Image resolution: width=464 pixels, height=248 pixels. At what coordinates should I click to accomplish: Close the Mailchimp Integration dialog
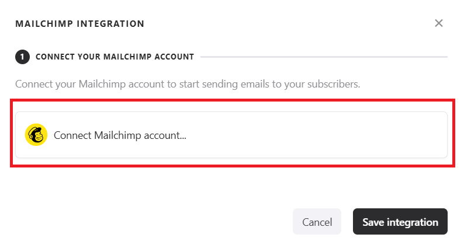tap(439, 23)
